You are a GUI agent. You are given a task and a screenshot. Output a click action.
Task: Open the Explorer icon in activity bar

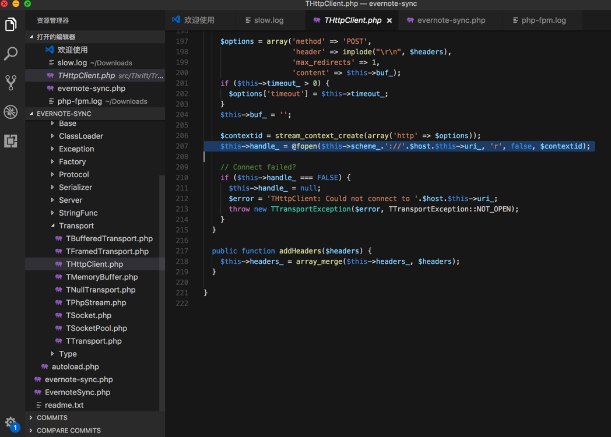pyautogui.click(x=11, y=24)
